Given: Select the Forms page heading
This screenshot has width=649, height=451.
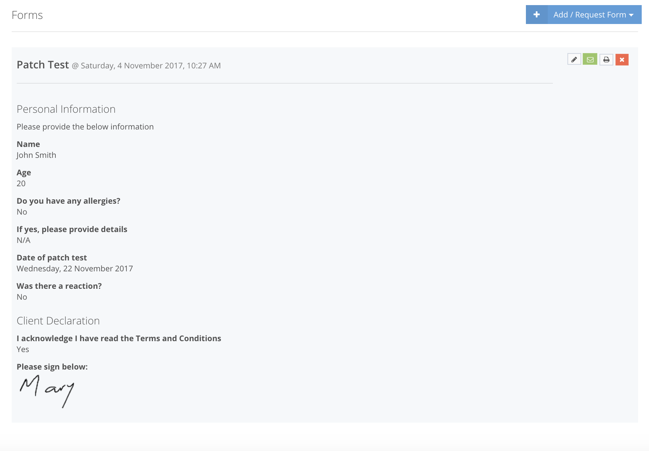Looking at the screenshot, I should [27, 15].
